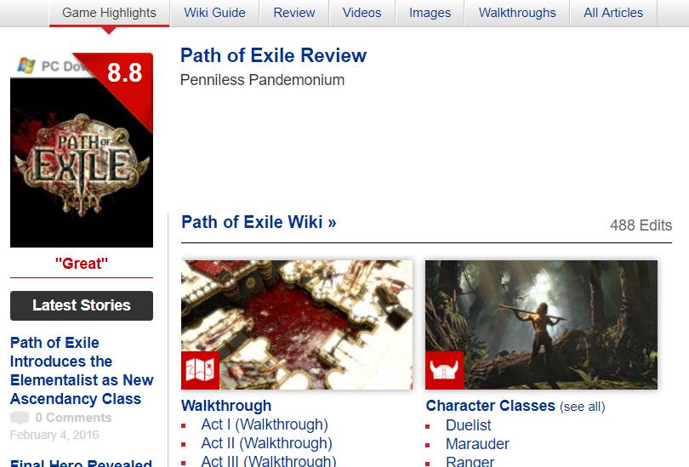Read the Elementalist Ascendancy Class story
Screen dimensions: 689x467
82,371
